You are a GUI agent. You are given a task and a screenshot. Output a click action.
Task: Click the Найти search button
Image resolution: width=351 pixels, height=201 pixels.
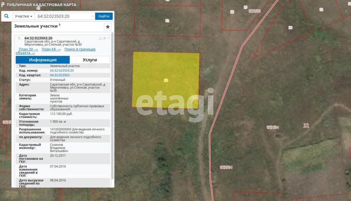(x=104, y=16)
